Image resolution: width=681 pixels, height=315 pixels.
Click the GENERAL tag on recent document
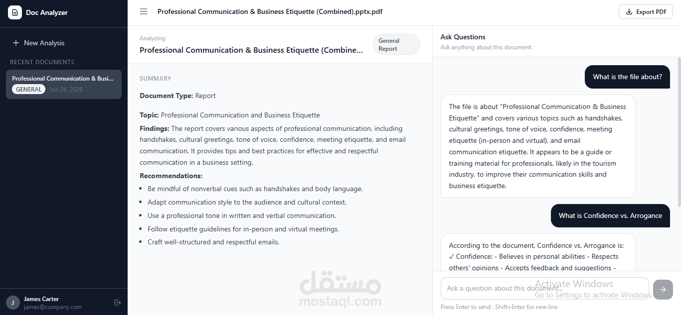28,90
